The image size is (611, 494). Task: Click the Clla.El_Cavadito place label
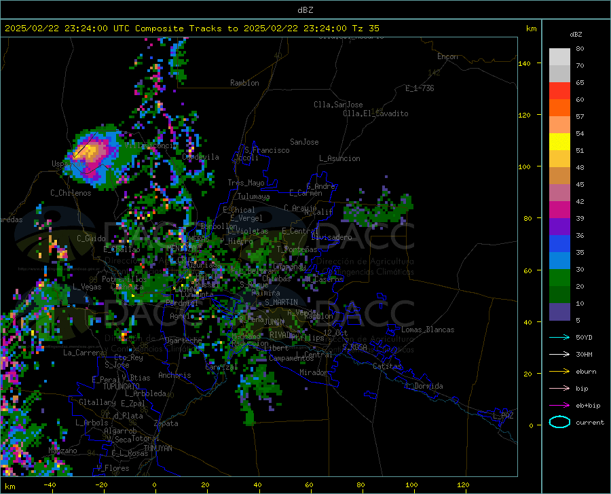click(375, 113)
